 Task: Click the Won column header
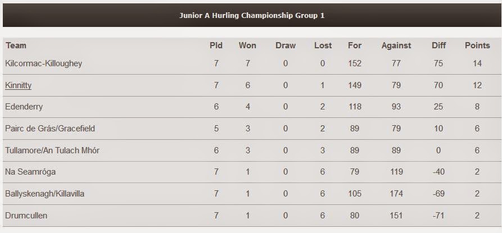(x=247, y=45)
